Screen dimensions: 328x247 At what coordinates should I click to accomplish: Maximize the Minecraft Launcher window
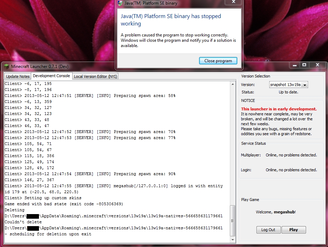pos(304,65)
